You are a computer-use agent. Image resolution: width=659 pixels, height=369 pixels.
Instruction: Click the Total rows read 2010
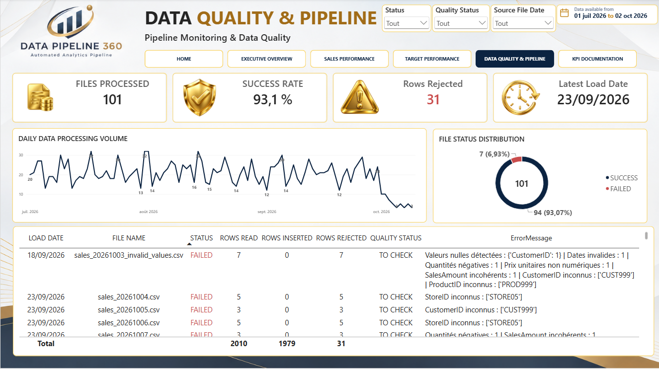(239, 343)
